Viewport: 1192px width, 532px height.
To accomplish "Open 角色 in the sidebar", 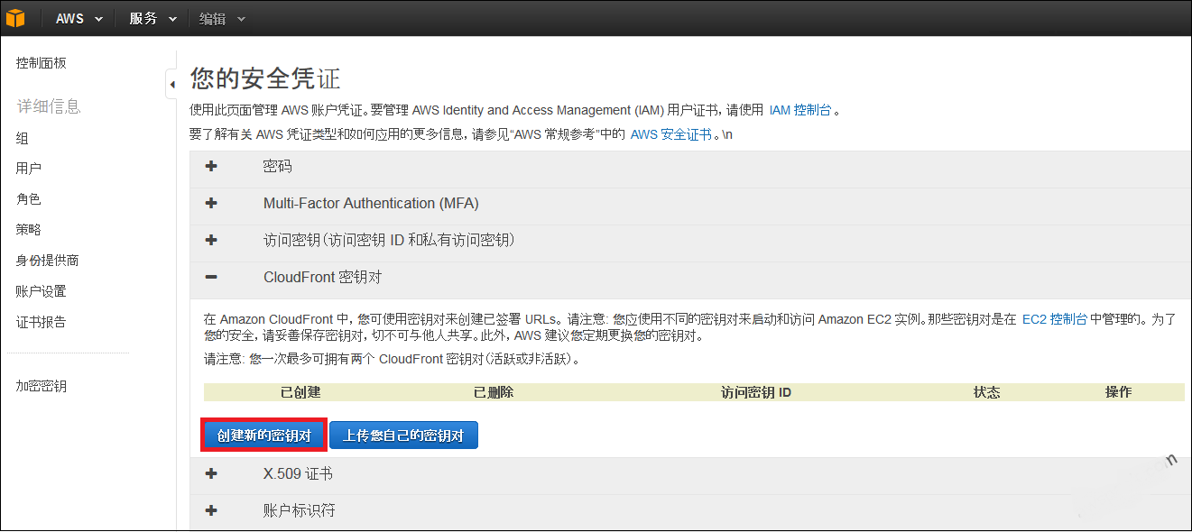I will tap(29, 199).
